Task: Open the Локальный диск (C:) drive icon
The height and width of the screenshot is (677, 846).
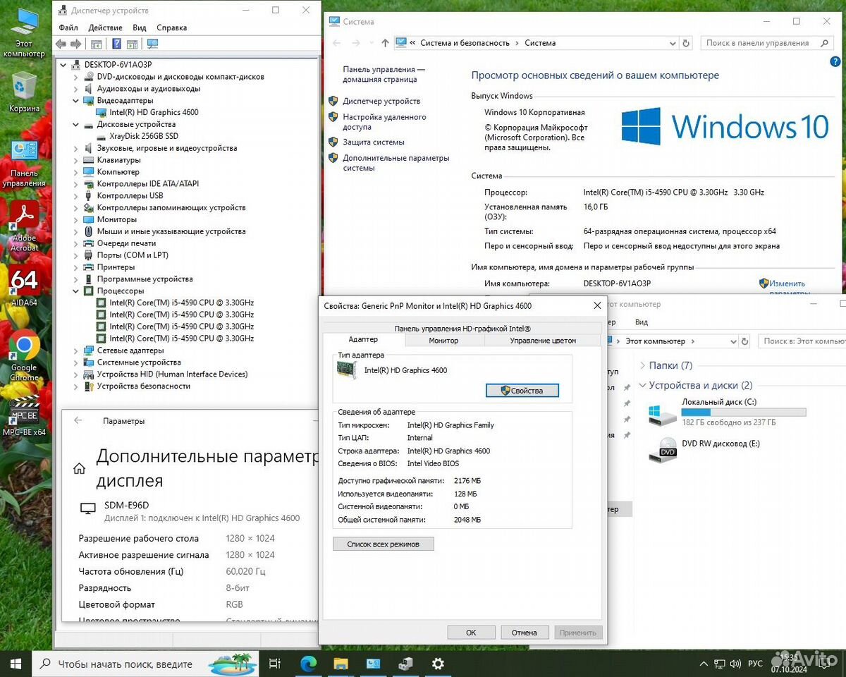Action: coord(662,415)
